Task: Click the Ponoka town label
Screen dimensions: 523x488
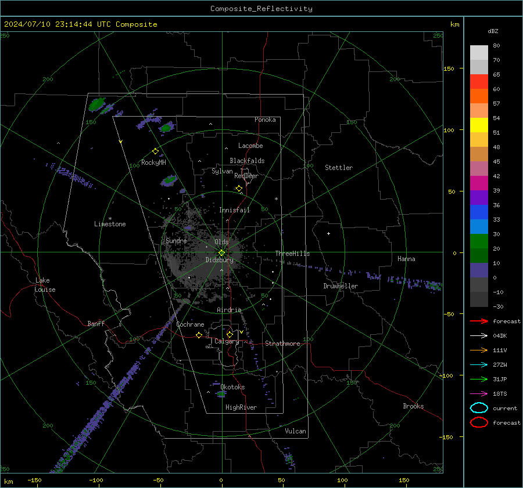Action: coord(265,120)
